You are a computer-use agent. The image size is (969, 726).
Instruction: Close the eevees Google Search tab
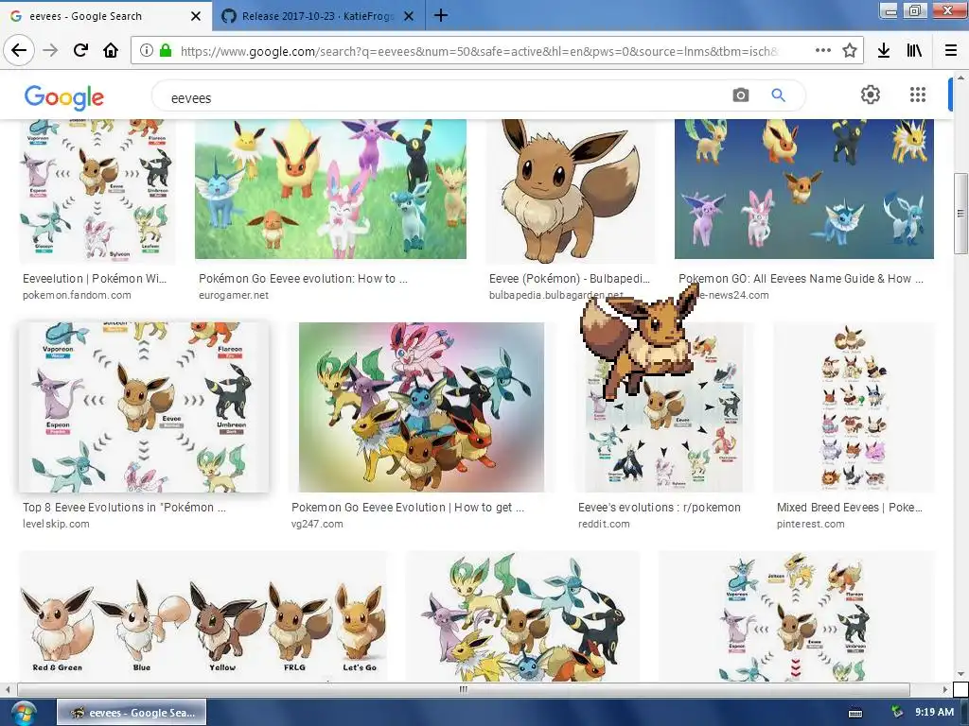pos(195,16)
